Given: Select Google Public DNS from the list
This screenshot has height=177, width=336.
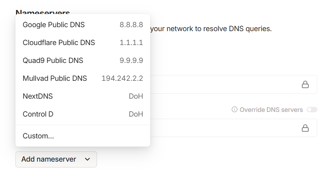Looking at the screenshot, I should click(x=54, y=25).
